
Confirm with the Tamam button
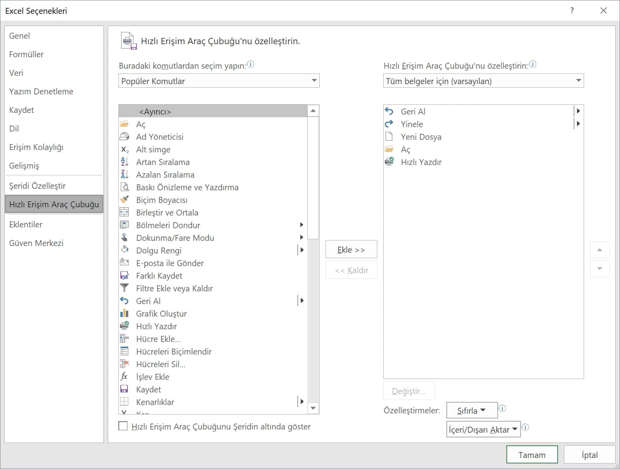[x=532, y=455]
